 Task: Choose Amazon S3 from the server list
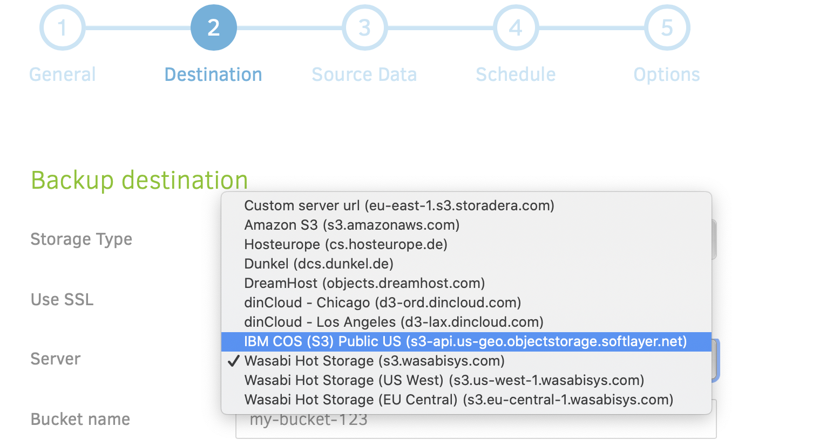tap(352, 225)
